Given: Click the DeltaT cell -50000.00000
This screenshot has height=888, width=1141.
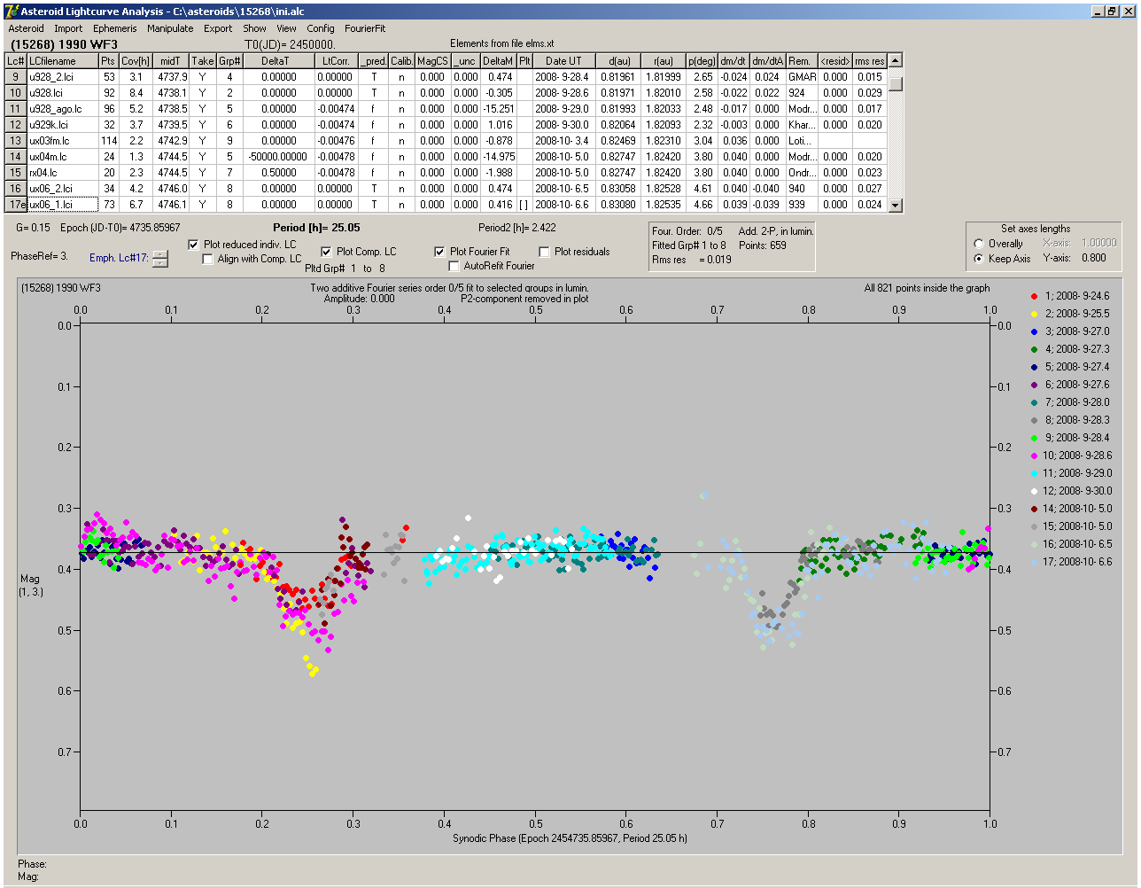Looking at the screenshot, I should coord(278,157).
